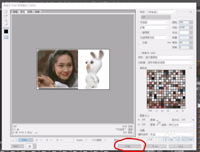
Task: Click the 完成 (Done) button
Action: (180, 146)
